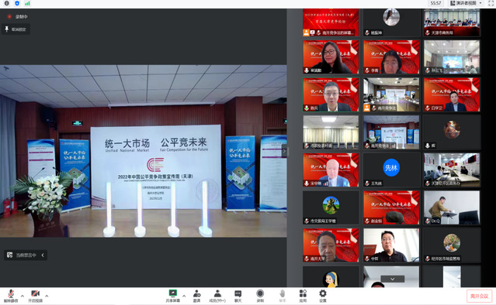
Task: Open the 共享屏幕 share screen tool
Action: pos(173,296)
